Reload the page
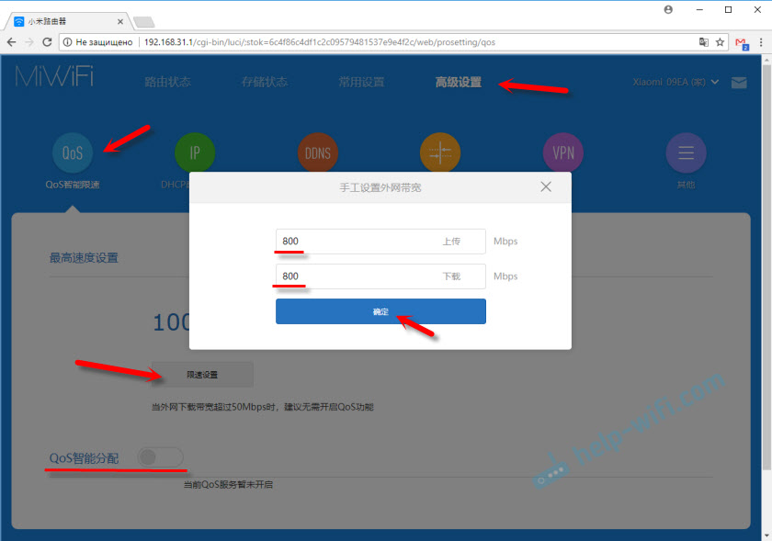This screenshot has width=772, height=541. pyautogui.click(x=47, y=42)
